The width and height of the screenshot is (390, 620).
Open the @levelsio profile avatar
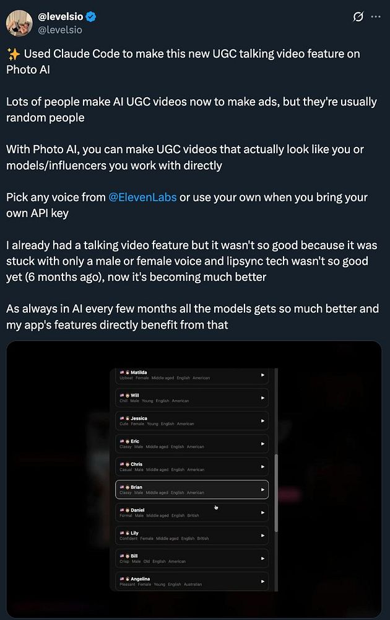[x=19, y=23]
